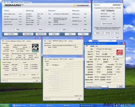Close the CPU-Z Memory window with the X
The width and height of the screenshot is (135, 107).
pyautogui.click(x=82, y=56)
